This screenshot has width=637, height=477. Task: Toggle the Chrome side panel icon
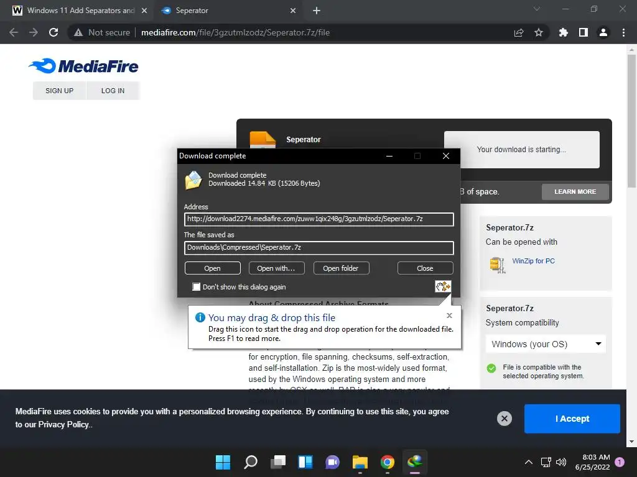(x=584, y=32)
